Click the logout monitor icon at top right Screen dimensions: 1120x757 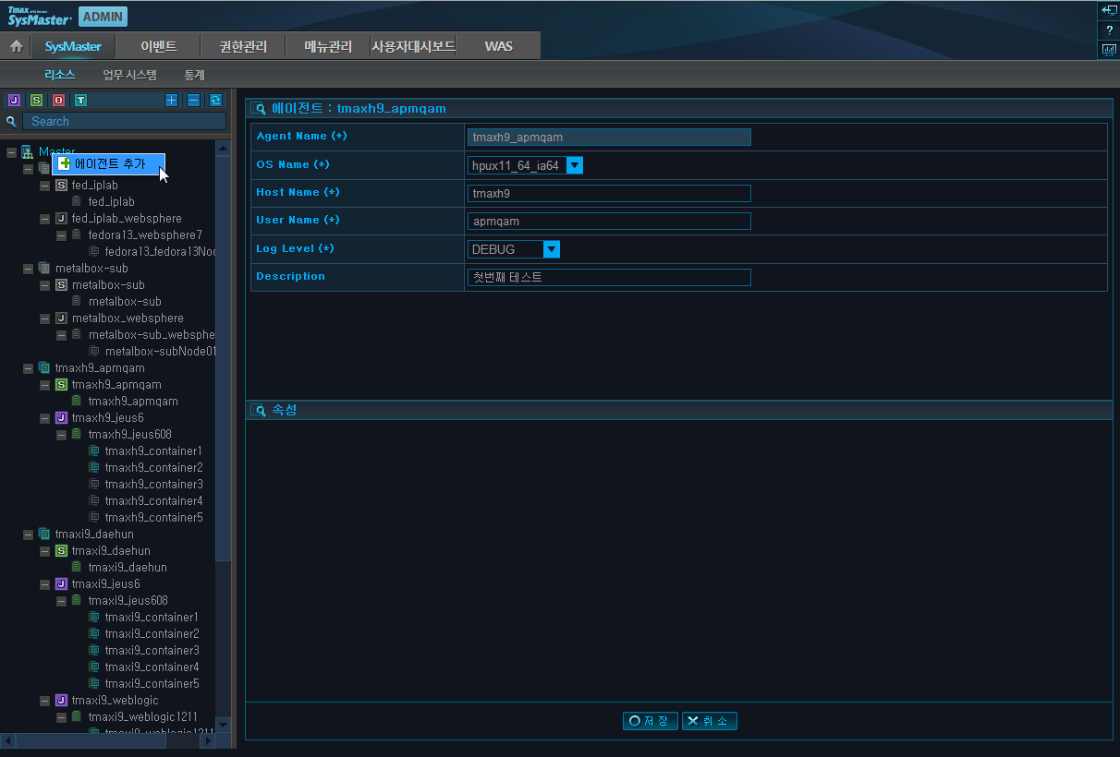pyautogui.click(x=1109, y=10)
